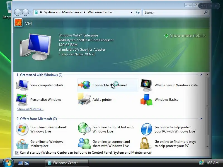Click the large computer image in header

point(36,47)
